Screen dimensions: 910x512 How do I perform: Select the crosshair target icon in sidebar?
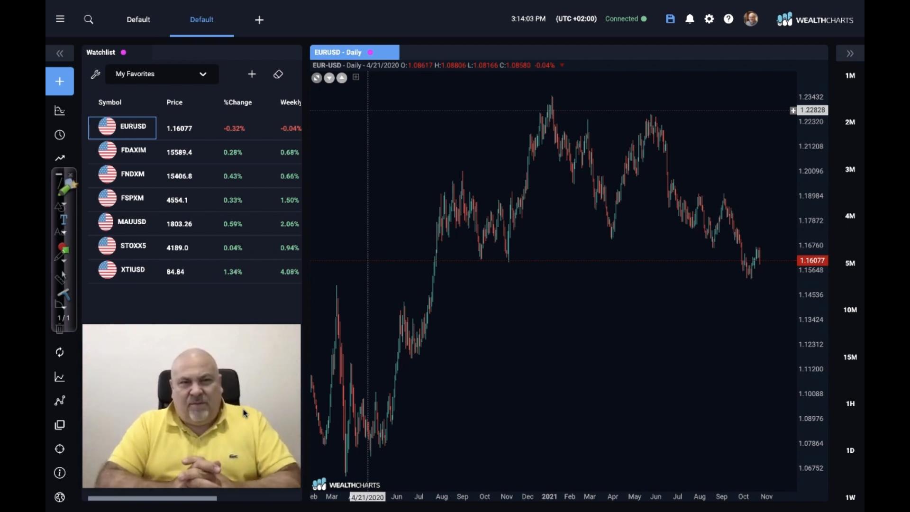[60, 449]
